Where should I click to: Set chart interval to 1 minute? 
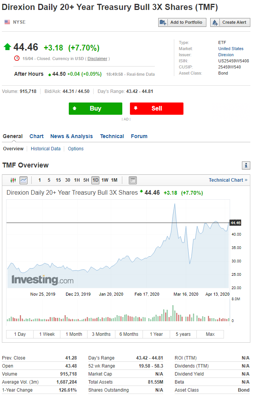pyautogui.click(x=39, y=180)
